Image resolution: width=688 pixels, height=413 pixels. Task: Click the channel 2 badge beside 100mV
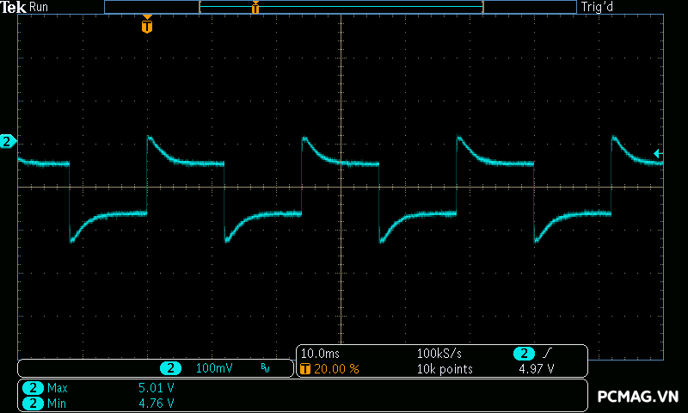point(170,368)
